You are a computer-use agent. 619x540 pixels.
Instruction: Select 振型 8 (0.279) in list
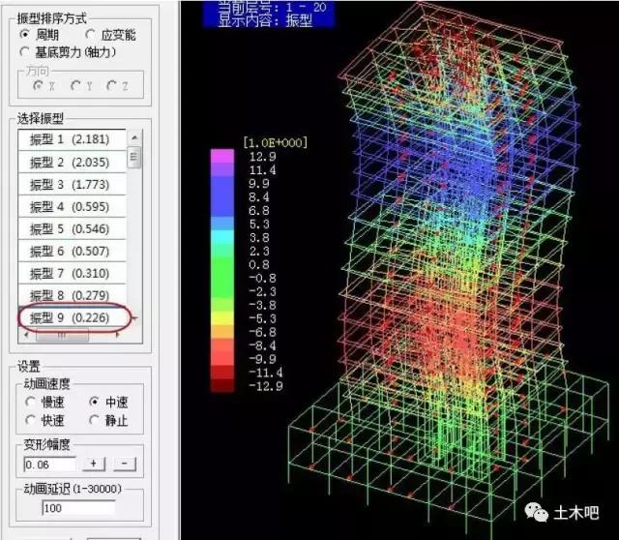tap(72, 295)
